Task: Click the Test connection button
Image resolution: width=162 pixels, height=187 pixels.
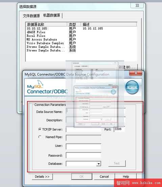Action: [117, 163]
